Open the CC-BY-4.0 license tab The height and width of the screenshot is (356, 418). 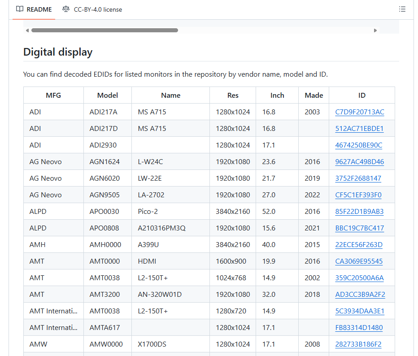[92, 9]
